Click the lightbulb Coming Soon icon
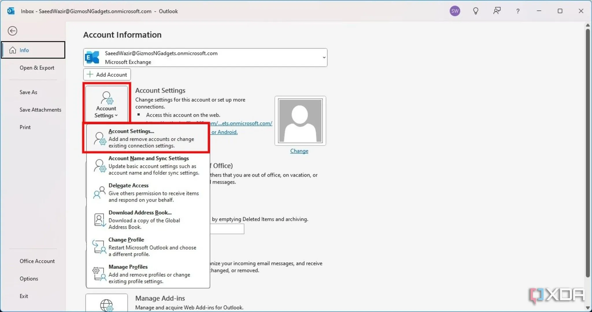592x312 pixels. tap(476, 11)
